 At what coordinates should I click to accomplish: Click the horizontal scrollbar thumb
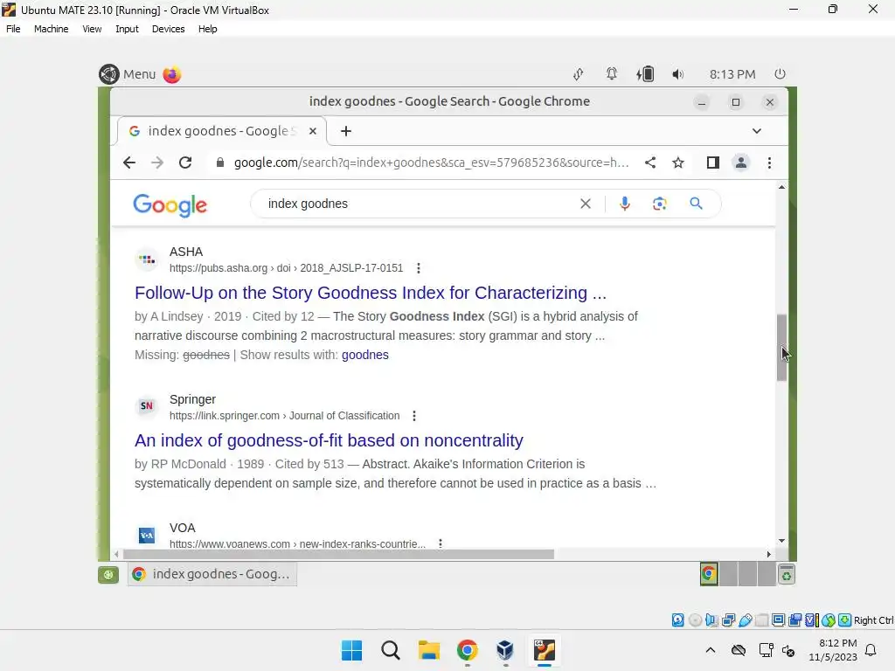(338, 554)
